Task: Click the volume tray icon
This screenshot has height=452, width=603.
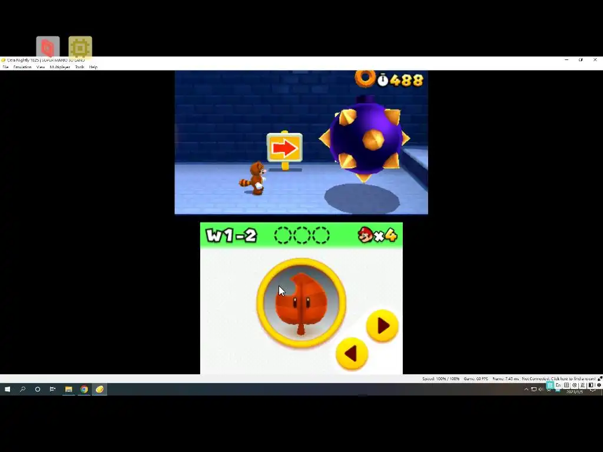Action: click(x=541, y=390)
